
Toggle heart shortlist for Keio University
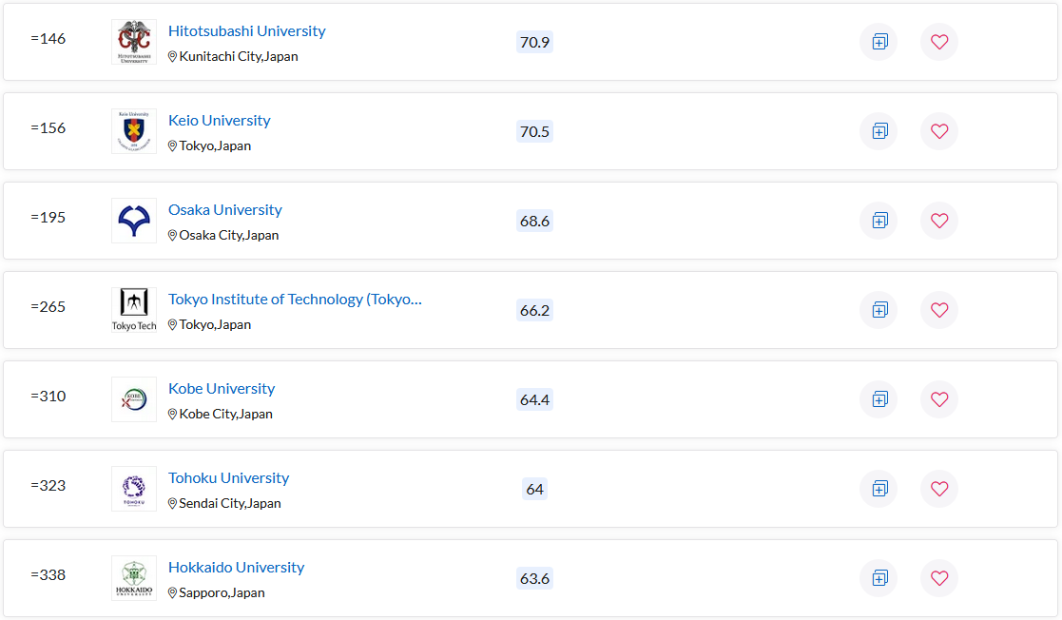tap(939, 131)
